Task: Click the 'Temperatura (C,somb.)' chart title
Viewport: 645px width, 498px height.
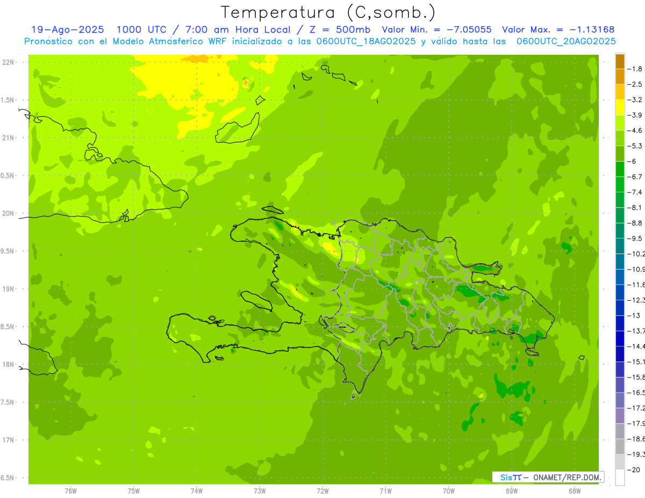Action: 328,12
